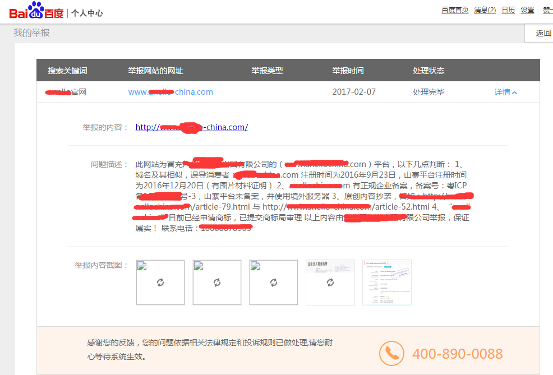Open the reported website URL www...china.com
Viewport: 553px width, 375px height.
click(170, 92)
